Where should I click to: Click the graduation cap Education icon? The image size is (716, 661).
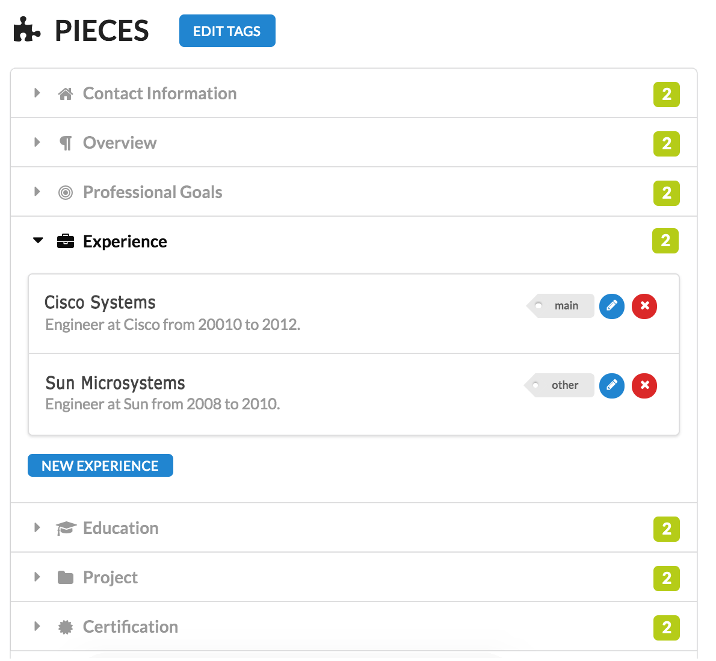pyautogui.click(x=66, y=528)
